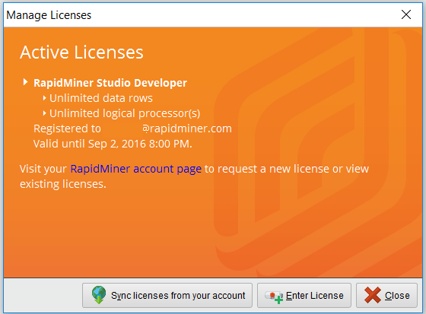
Task: Close the Manage Licenses window via title bar X
Action: (406, 14)
